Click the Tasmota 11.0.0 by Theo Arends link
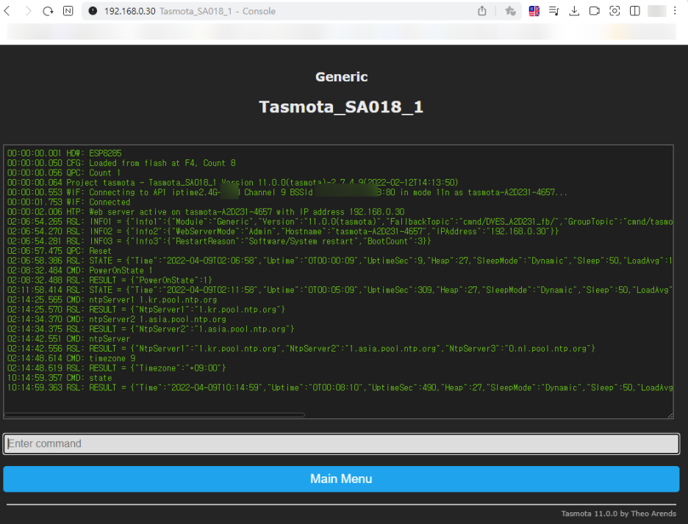 tap(618, 514)
